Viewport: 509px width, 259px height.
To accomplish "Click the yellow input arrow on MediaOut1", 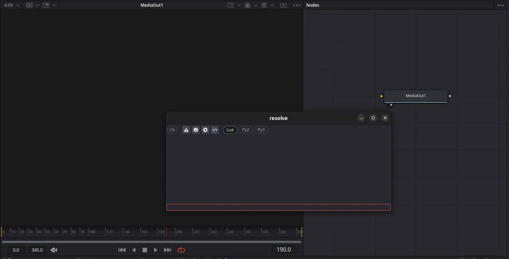I will click(382, 96).
